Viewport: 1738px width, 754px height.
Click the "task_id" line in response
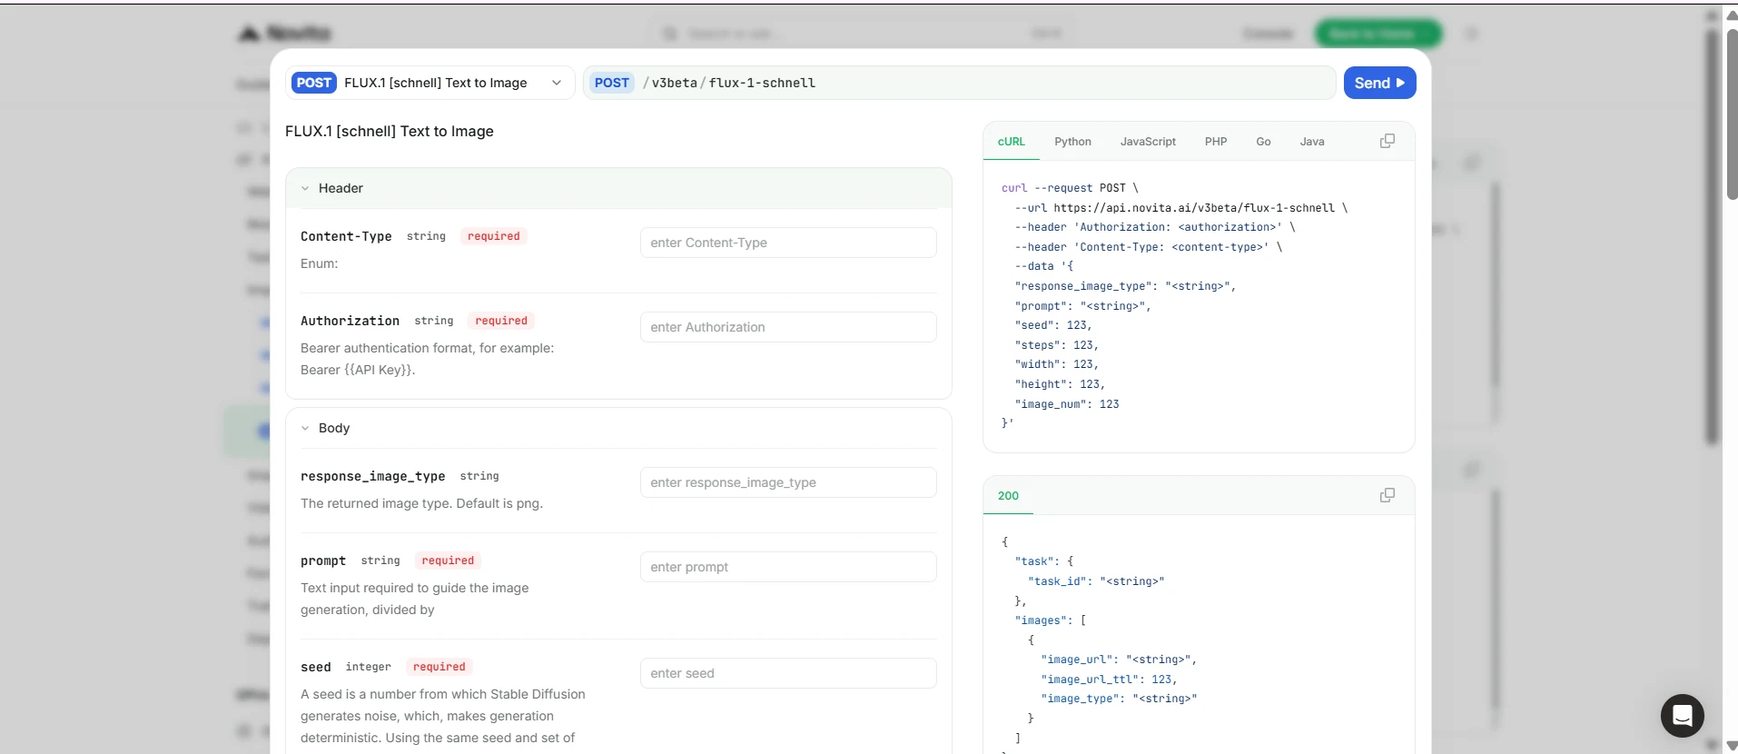pos(1096,581)
